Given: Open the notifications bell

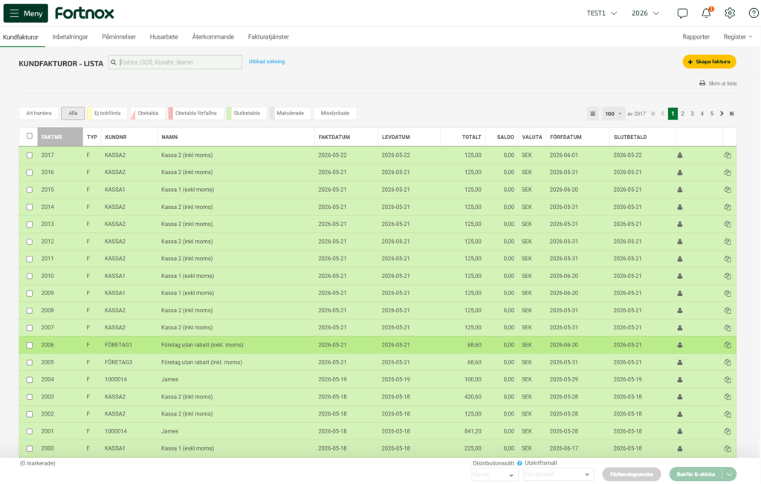Looking at the screenshot, I should [x=707, y=13].
